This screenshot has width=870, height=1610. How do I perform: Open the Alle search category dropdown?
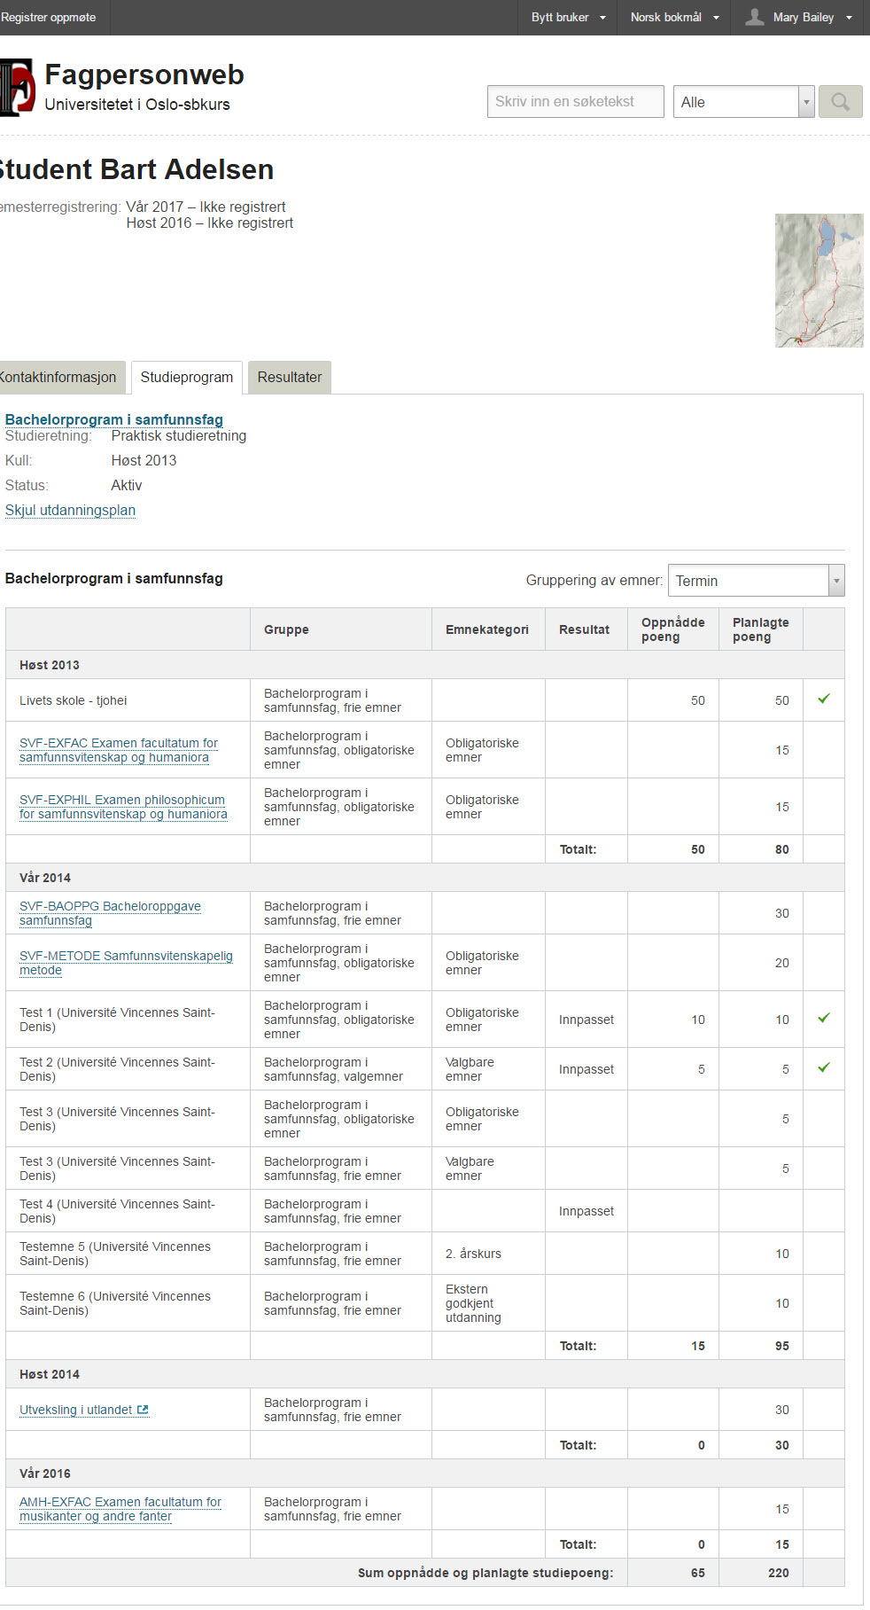coord(744,102)
